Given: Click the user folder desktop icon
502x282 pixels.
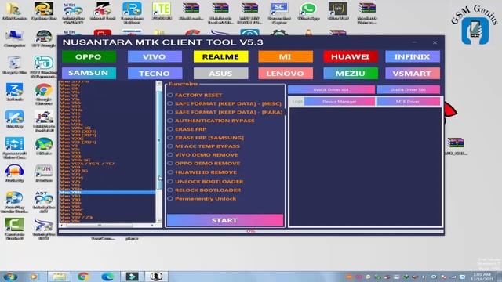Looking at the screenshot, I should [x=14, y=11].
